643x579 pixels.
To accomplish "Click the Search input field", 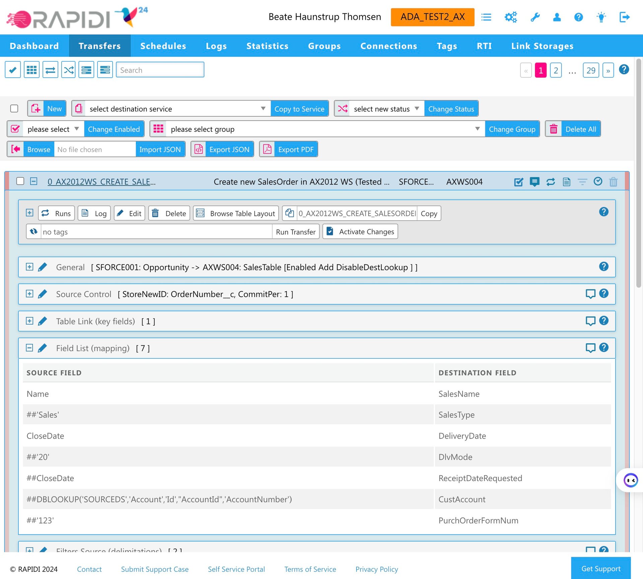I will 160,70.
